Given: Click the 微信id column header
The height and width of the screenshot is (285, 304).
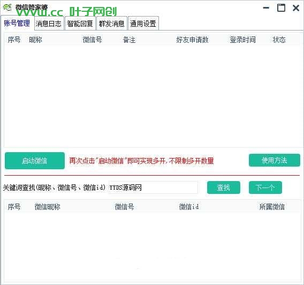Looking at the screenshot, I should tap(189, 207).
